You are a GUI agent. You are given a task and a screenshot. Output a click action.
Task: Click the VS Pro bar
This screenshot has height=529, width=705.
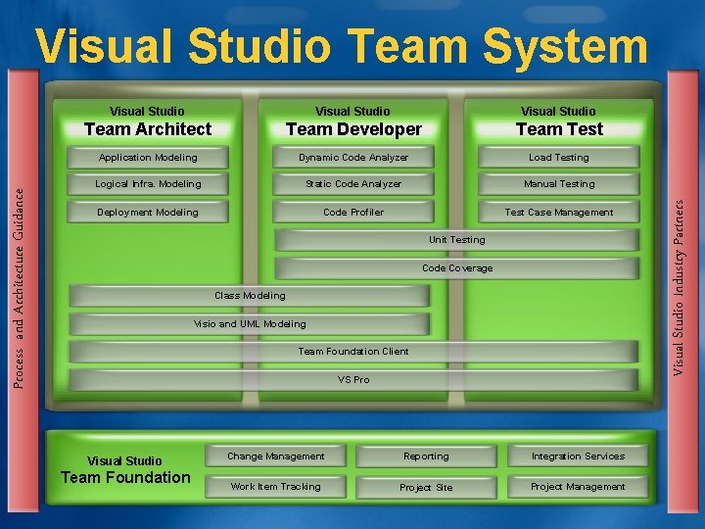(x=353, y=380)
